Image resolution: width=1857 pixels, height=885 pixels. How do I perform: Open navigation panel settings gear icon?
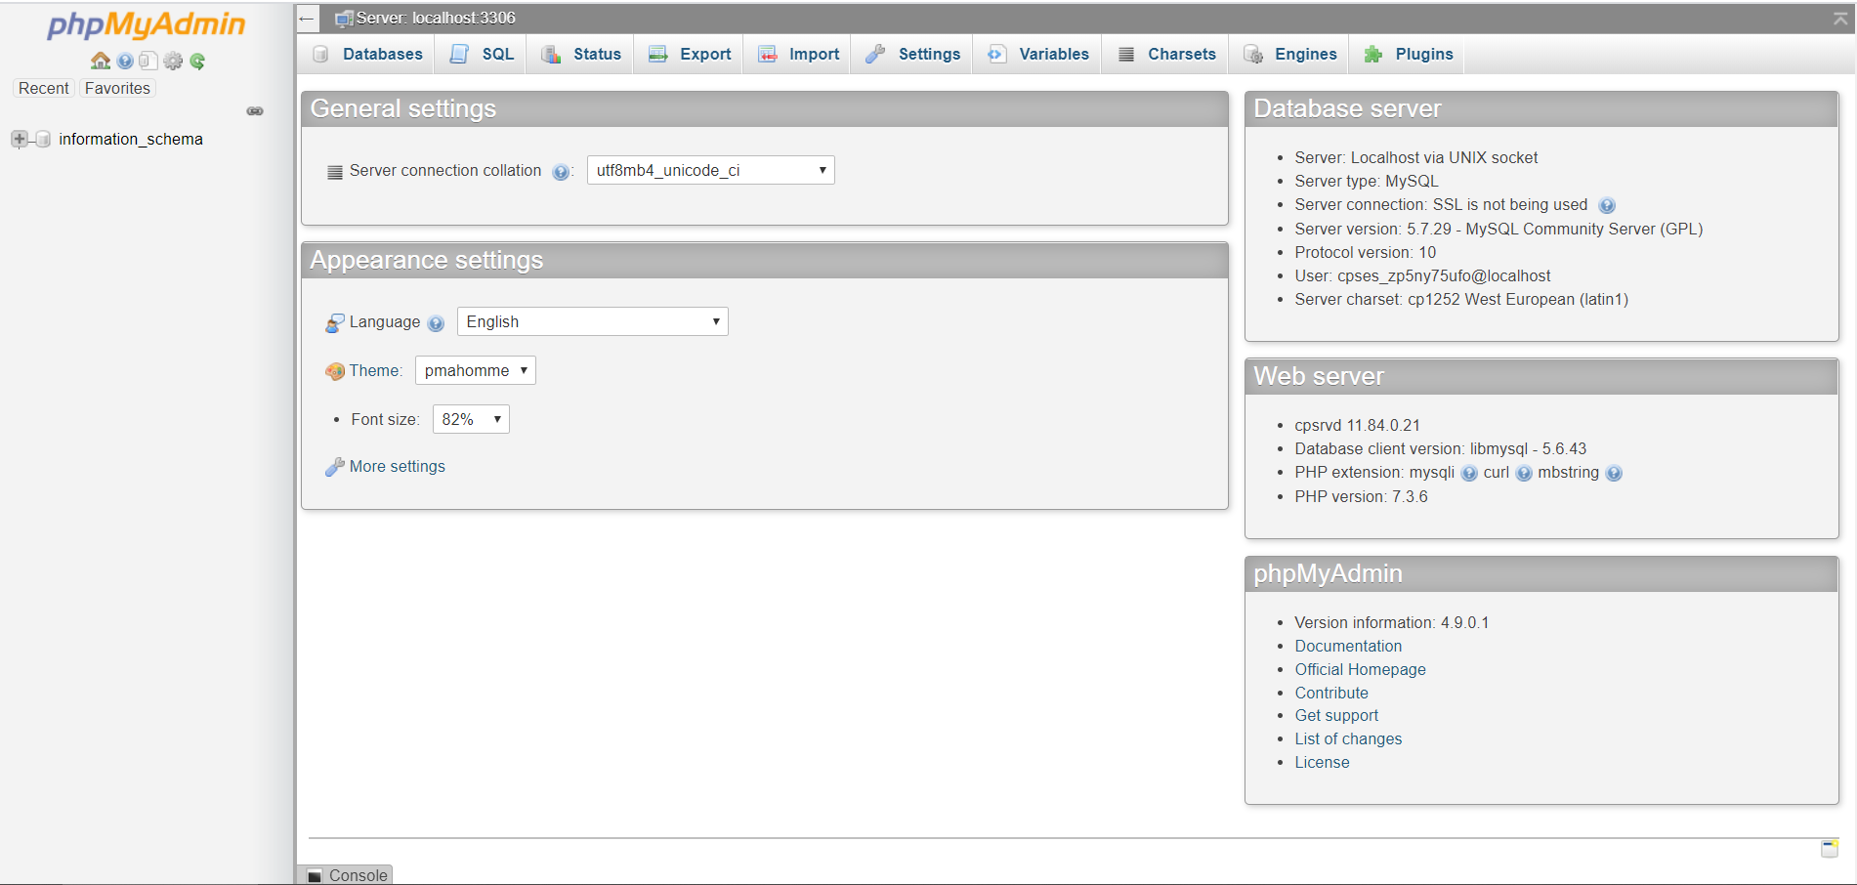pos(173,61)
